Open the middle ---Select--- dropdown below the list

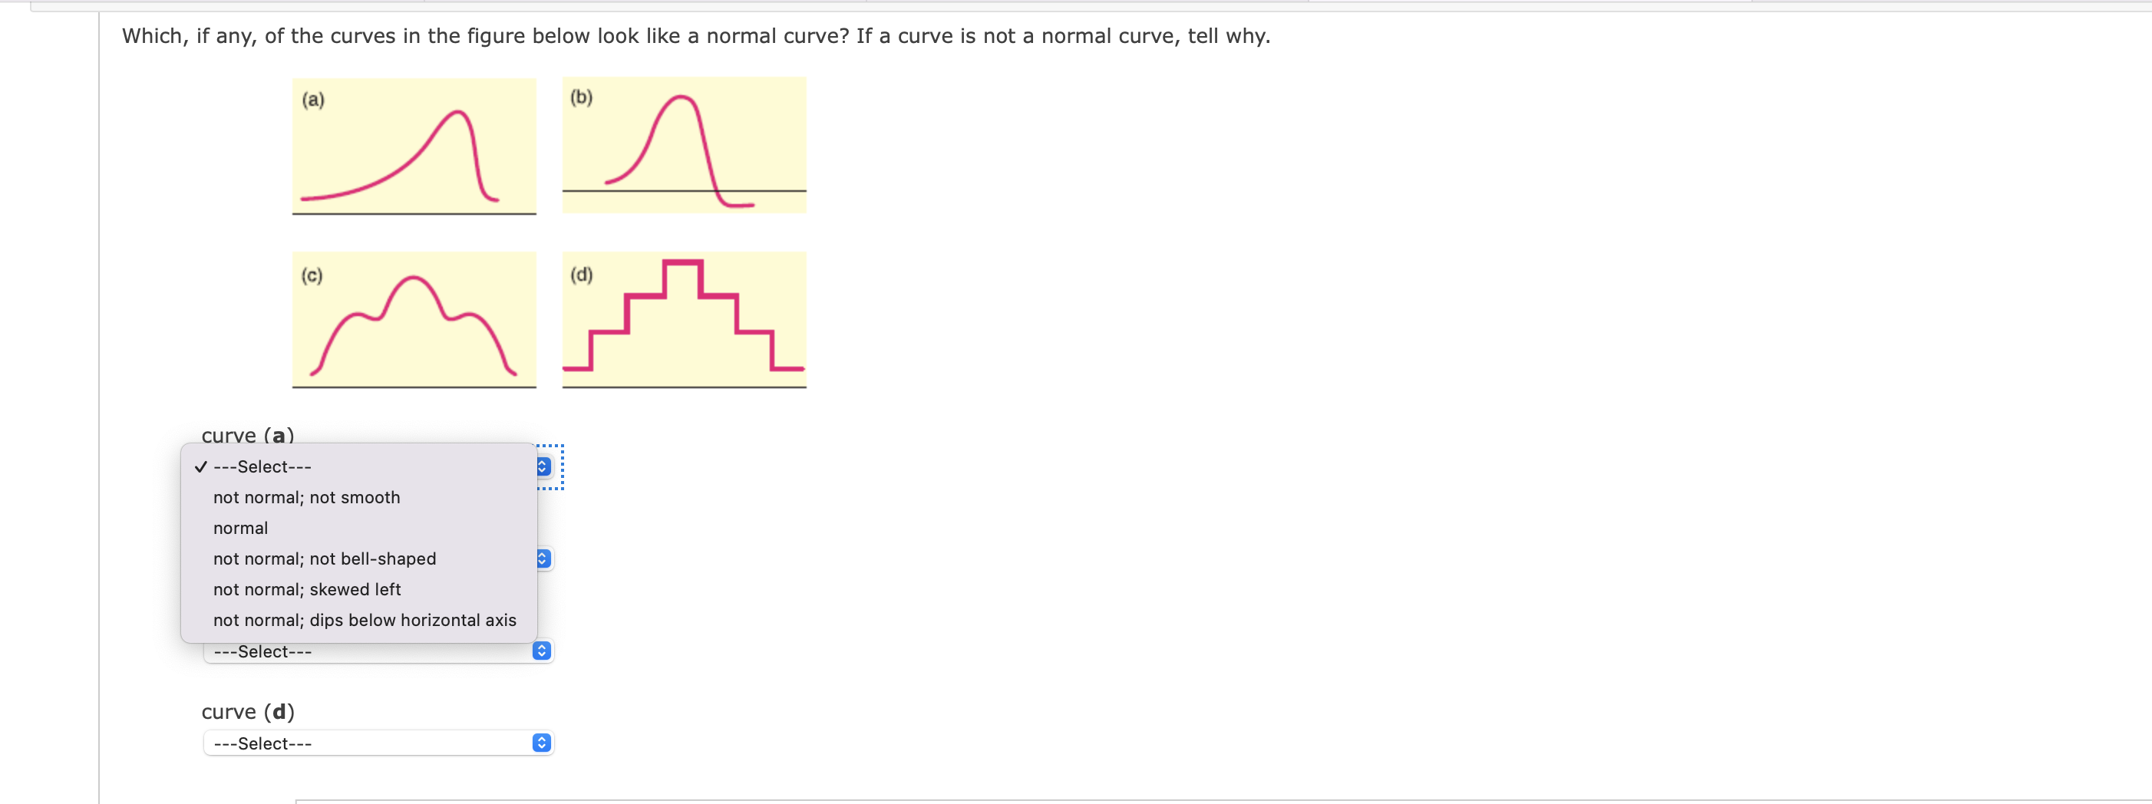[x=377, y=651]
